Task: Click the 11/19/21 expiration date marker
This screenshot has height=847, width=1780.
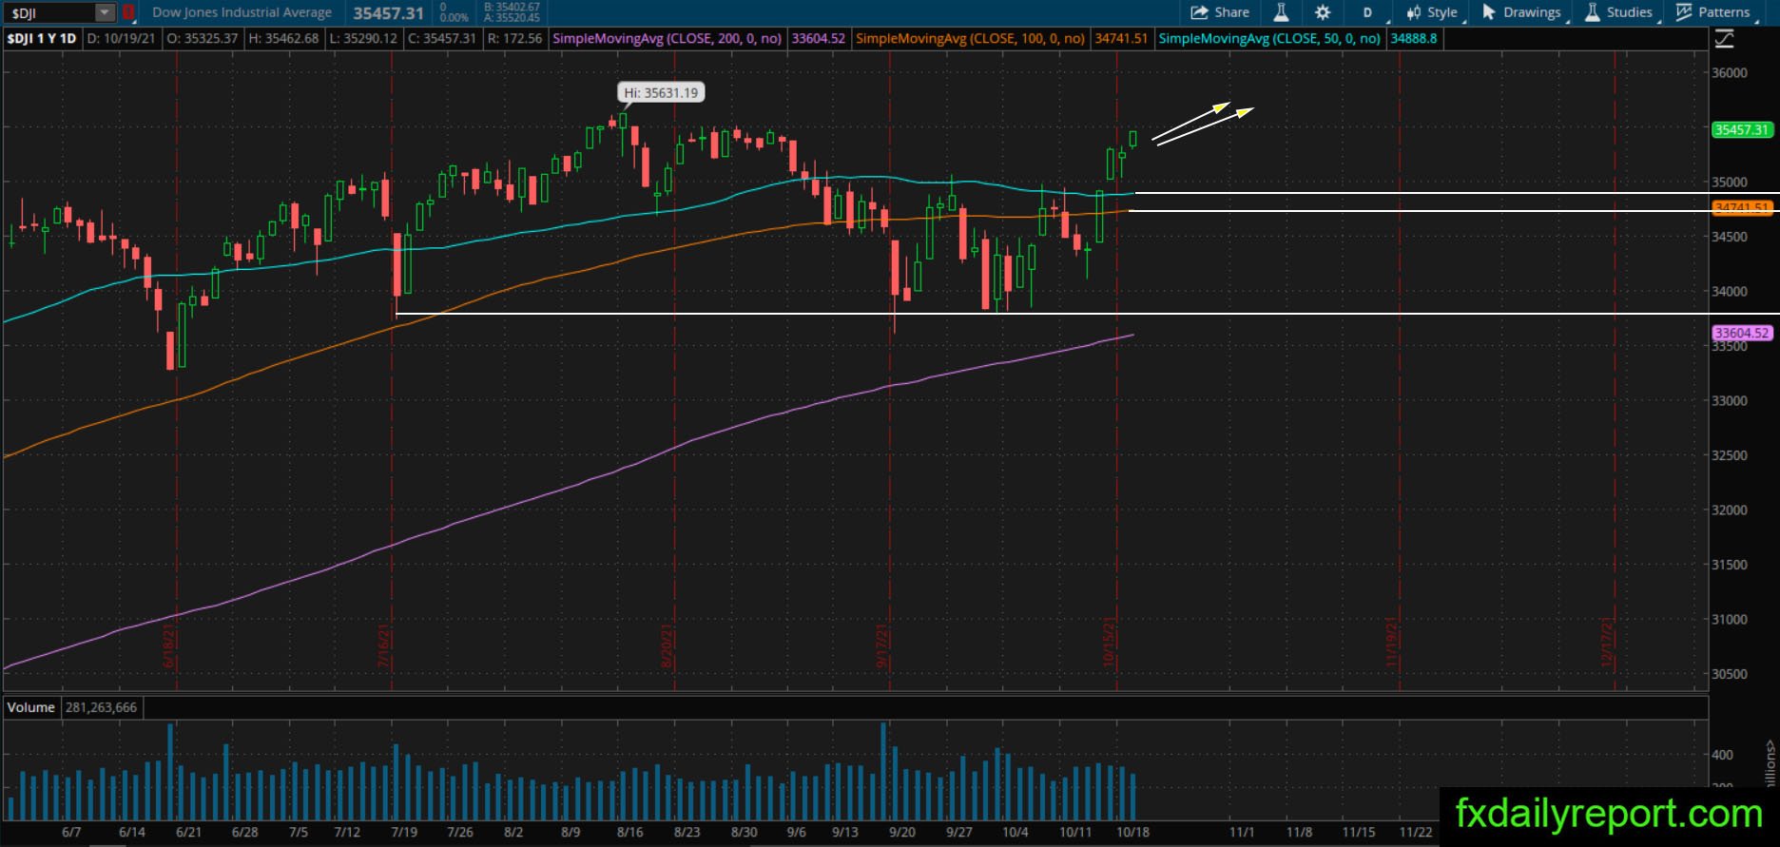Action: pos(1392,642)
